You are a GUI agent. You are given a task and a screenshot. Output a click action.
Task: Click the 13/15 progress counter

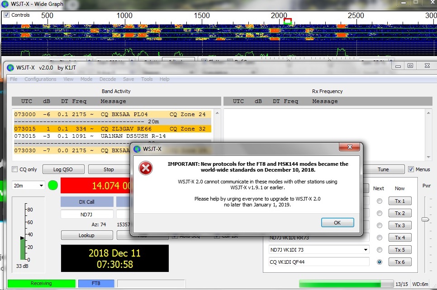pyautogui.click(x=402, y=284)
